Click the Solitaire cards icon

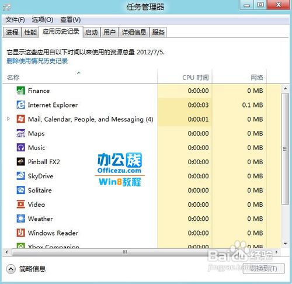20,190
